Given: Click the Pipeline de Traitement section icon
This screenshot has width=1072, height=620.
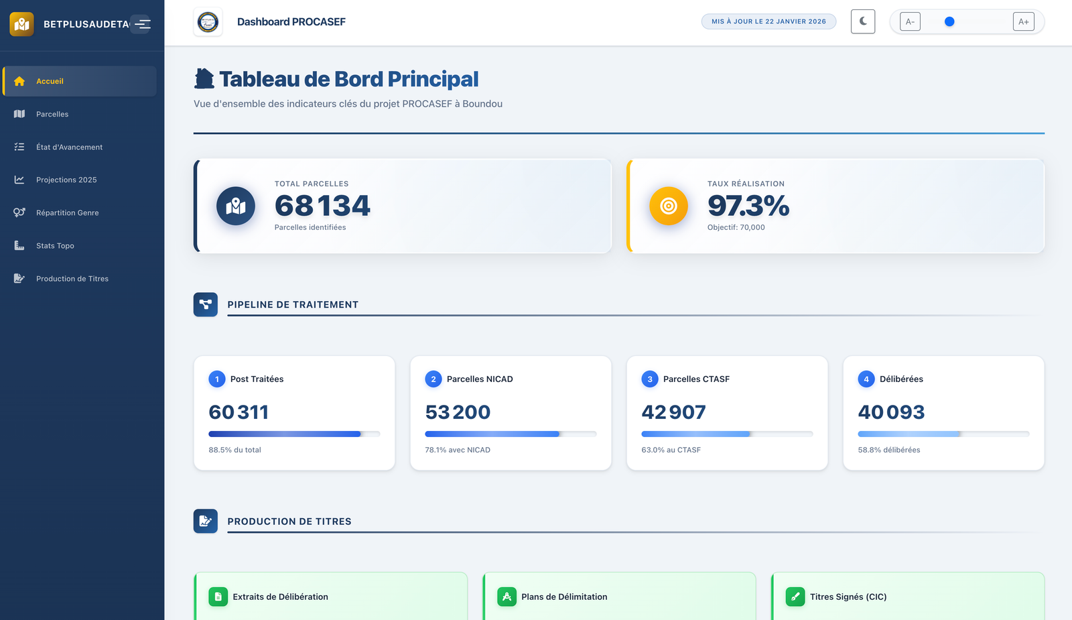Looking at the screenshot, I should point(206,304).
